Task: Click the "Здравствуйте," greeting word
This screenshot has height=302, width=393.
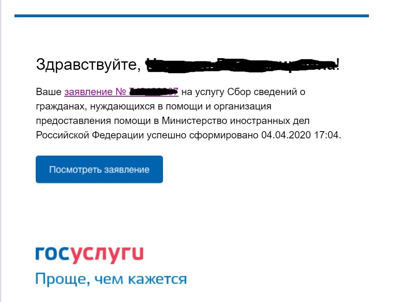Action: (x=88, y=65)
